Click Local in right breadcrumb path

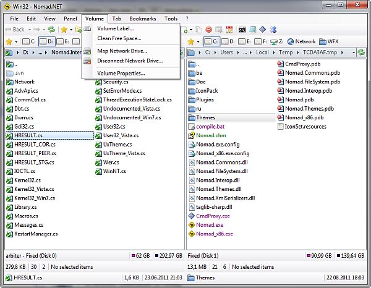coord(262,53)
